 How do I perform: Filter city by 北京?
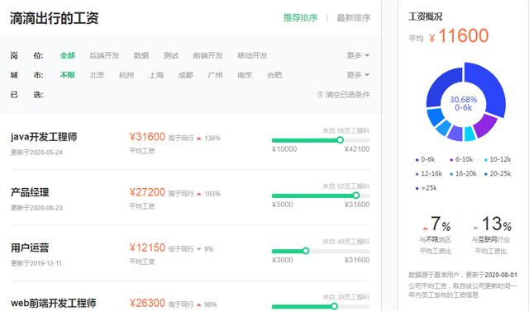pos(97,75)
